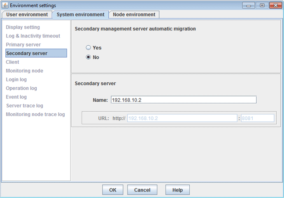Confirm settings with the OK button
This screenshot has height=198, width=284.
pyautogui.click(x=113, y=190)
